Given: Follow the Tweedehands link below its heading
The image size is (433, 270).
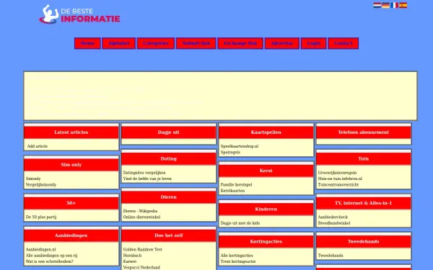Looking at the screenshot, I should click(331, 256).
